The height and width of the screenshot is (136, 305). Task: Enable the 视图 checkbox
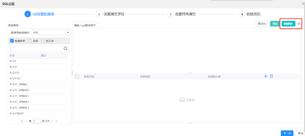point(30,41)
